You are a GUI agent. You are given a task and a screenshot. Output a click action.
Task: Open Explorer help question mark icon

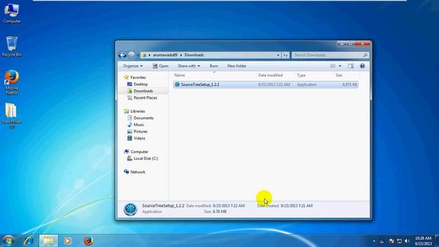tap(362, 66)
